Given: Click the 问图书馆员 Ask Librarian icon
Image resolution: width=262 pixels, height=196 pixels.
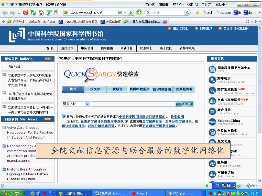Looking at the screenshot, I should 212,174.
